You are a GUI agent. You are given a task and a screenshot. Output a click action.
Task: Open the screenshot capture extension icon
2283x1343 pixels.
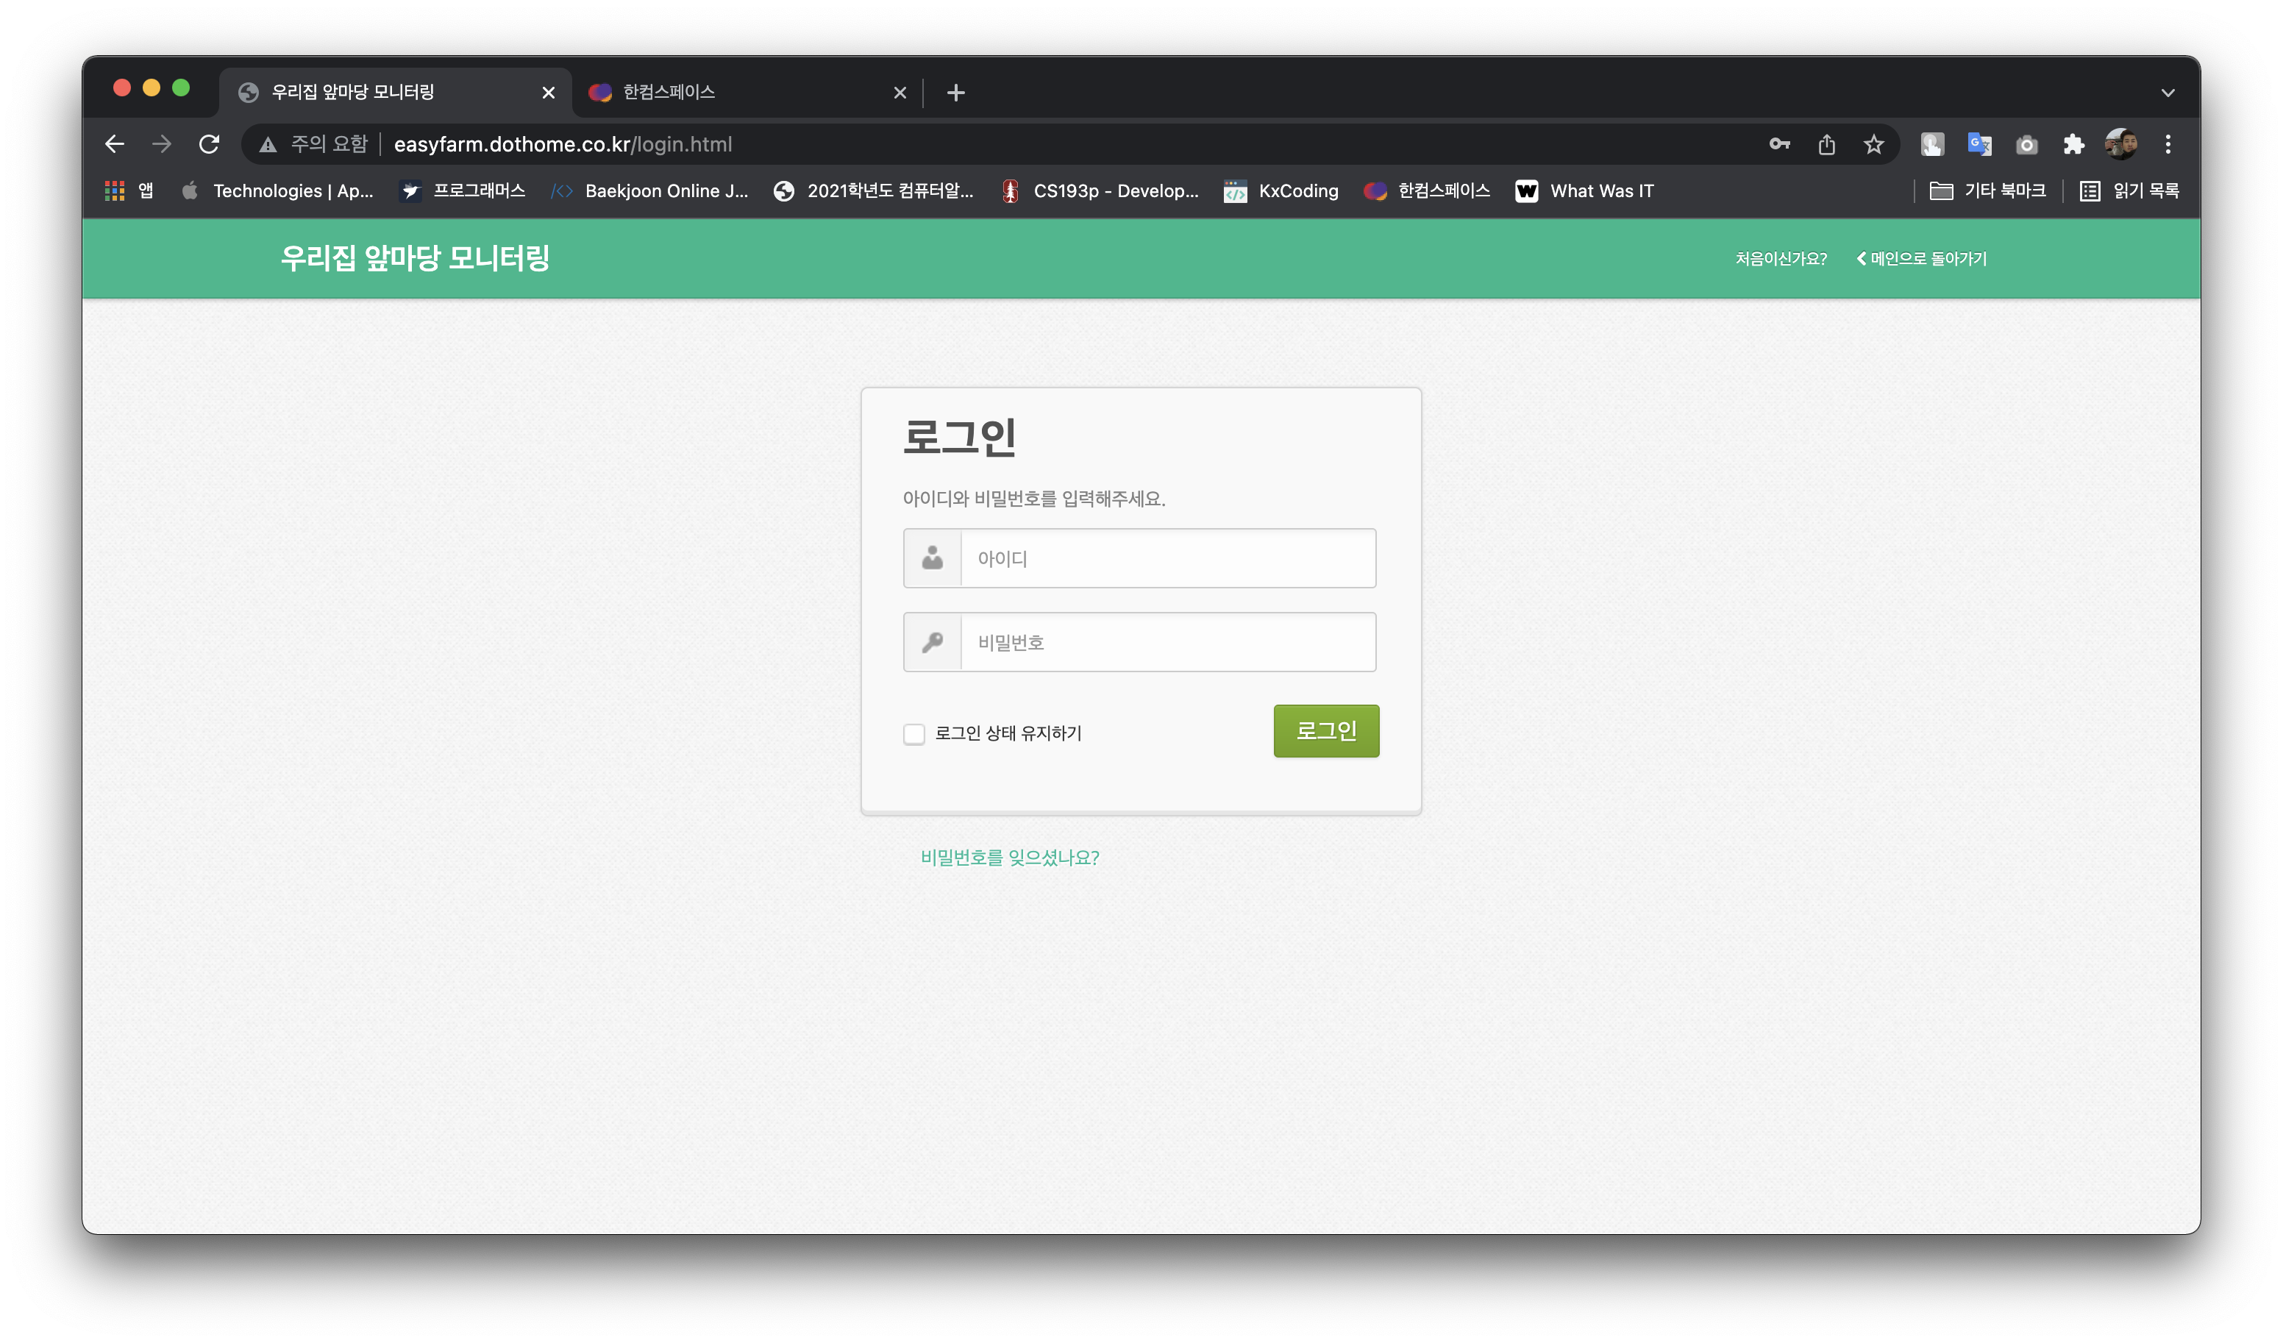tap(2026, 144)
